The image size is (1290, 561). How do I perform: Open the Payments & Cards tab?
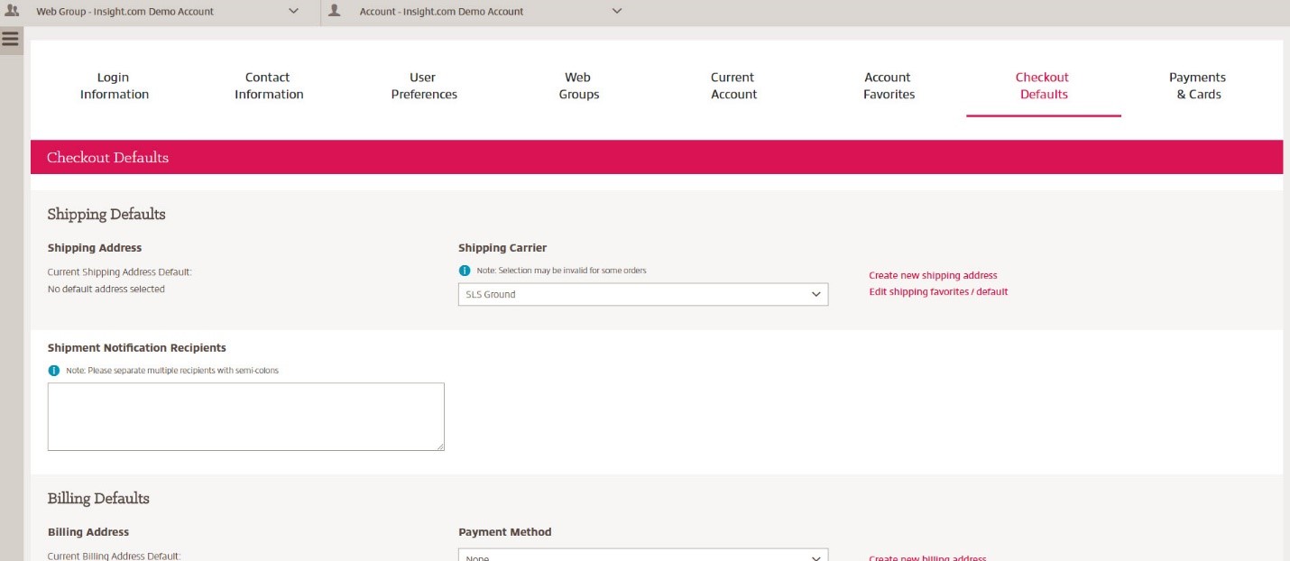(x=1198, y=86)
